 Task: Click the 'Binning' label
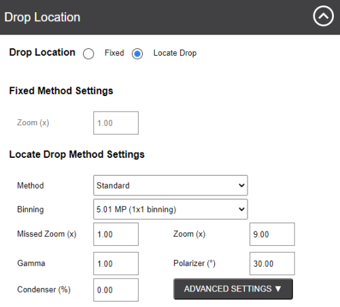click(x=31, y=210)
